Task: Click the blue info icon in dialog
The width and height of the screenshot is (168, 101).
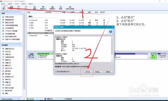Action: click(111, 31)
